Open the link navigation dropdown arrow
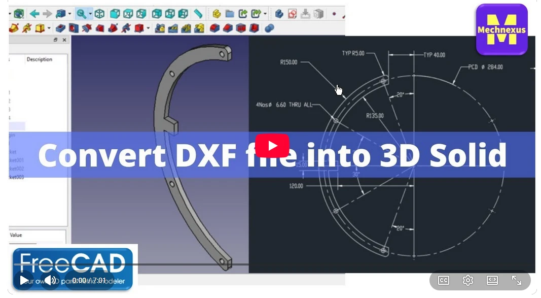 click(69, 14)
